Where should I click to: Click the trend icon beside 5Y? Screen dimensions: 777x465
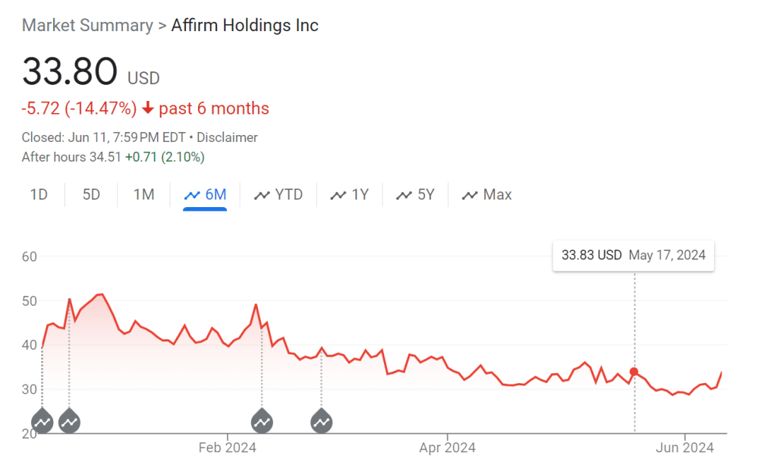[x=404, y=195]
